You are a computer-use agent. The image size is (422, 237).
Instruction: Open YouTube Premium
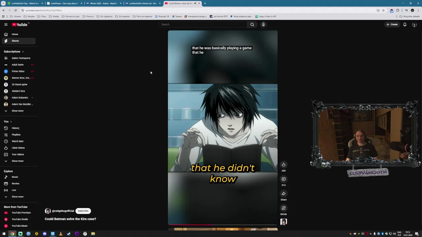[x=18, y=213]
